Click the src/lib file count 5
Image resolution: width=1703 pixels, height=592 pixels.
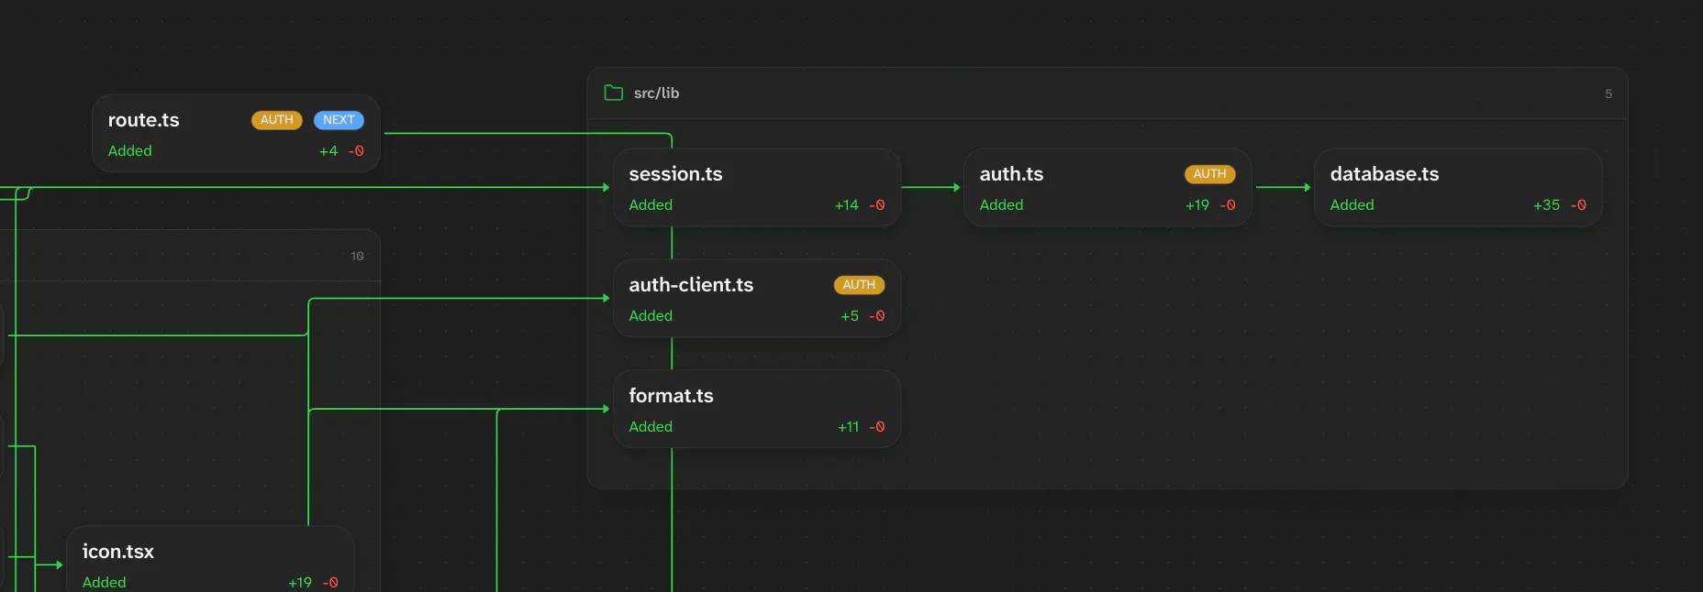tap(1608, 93)
